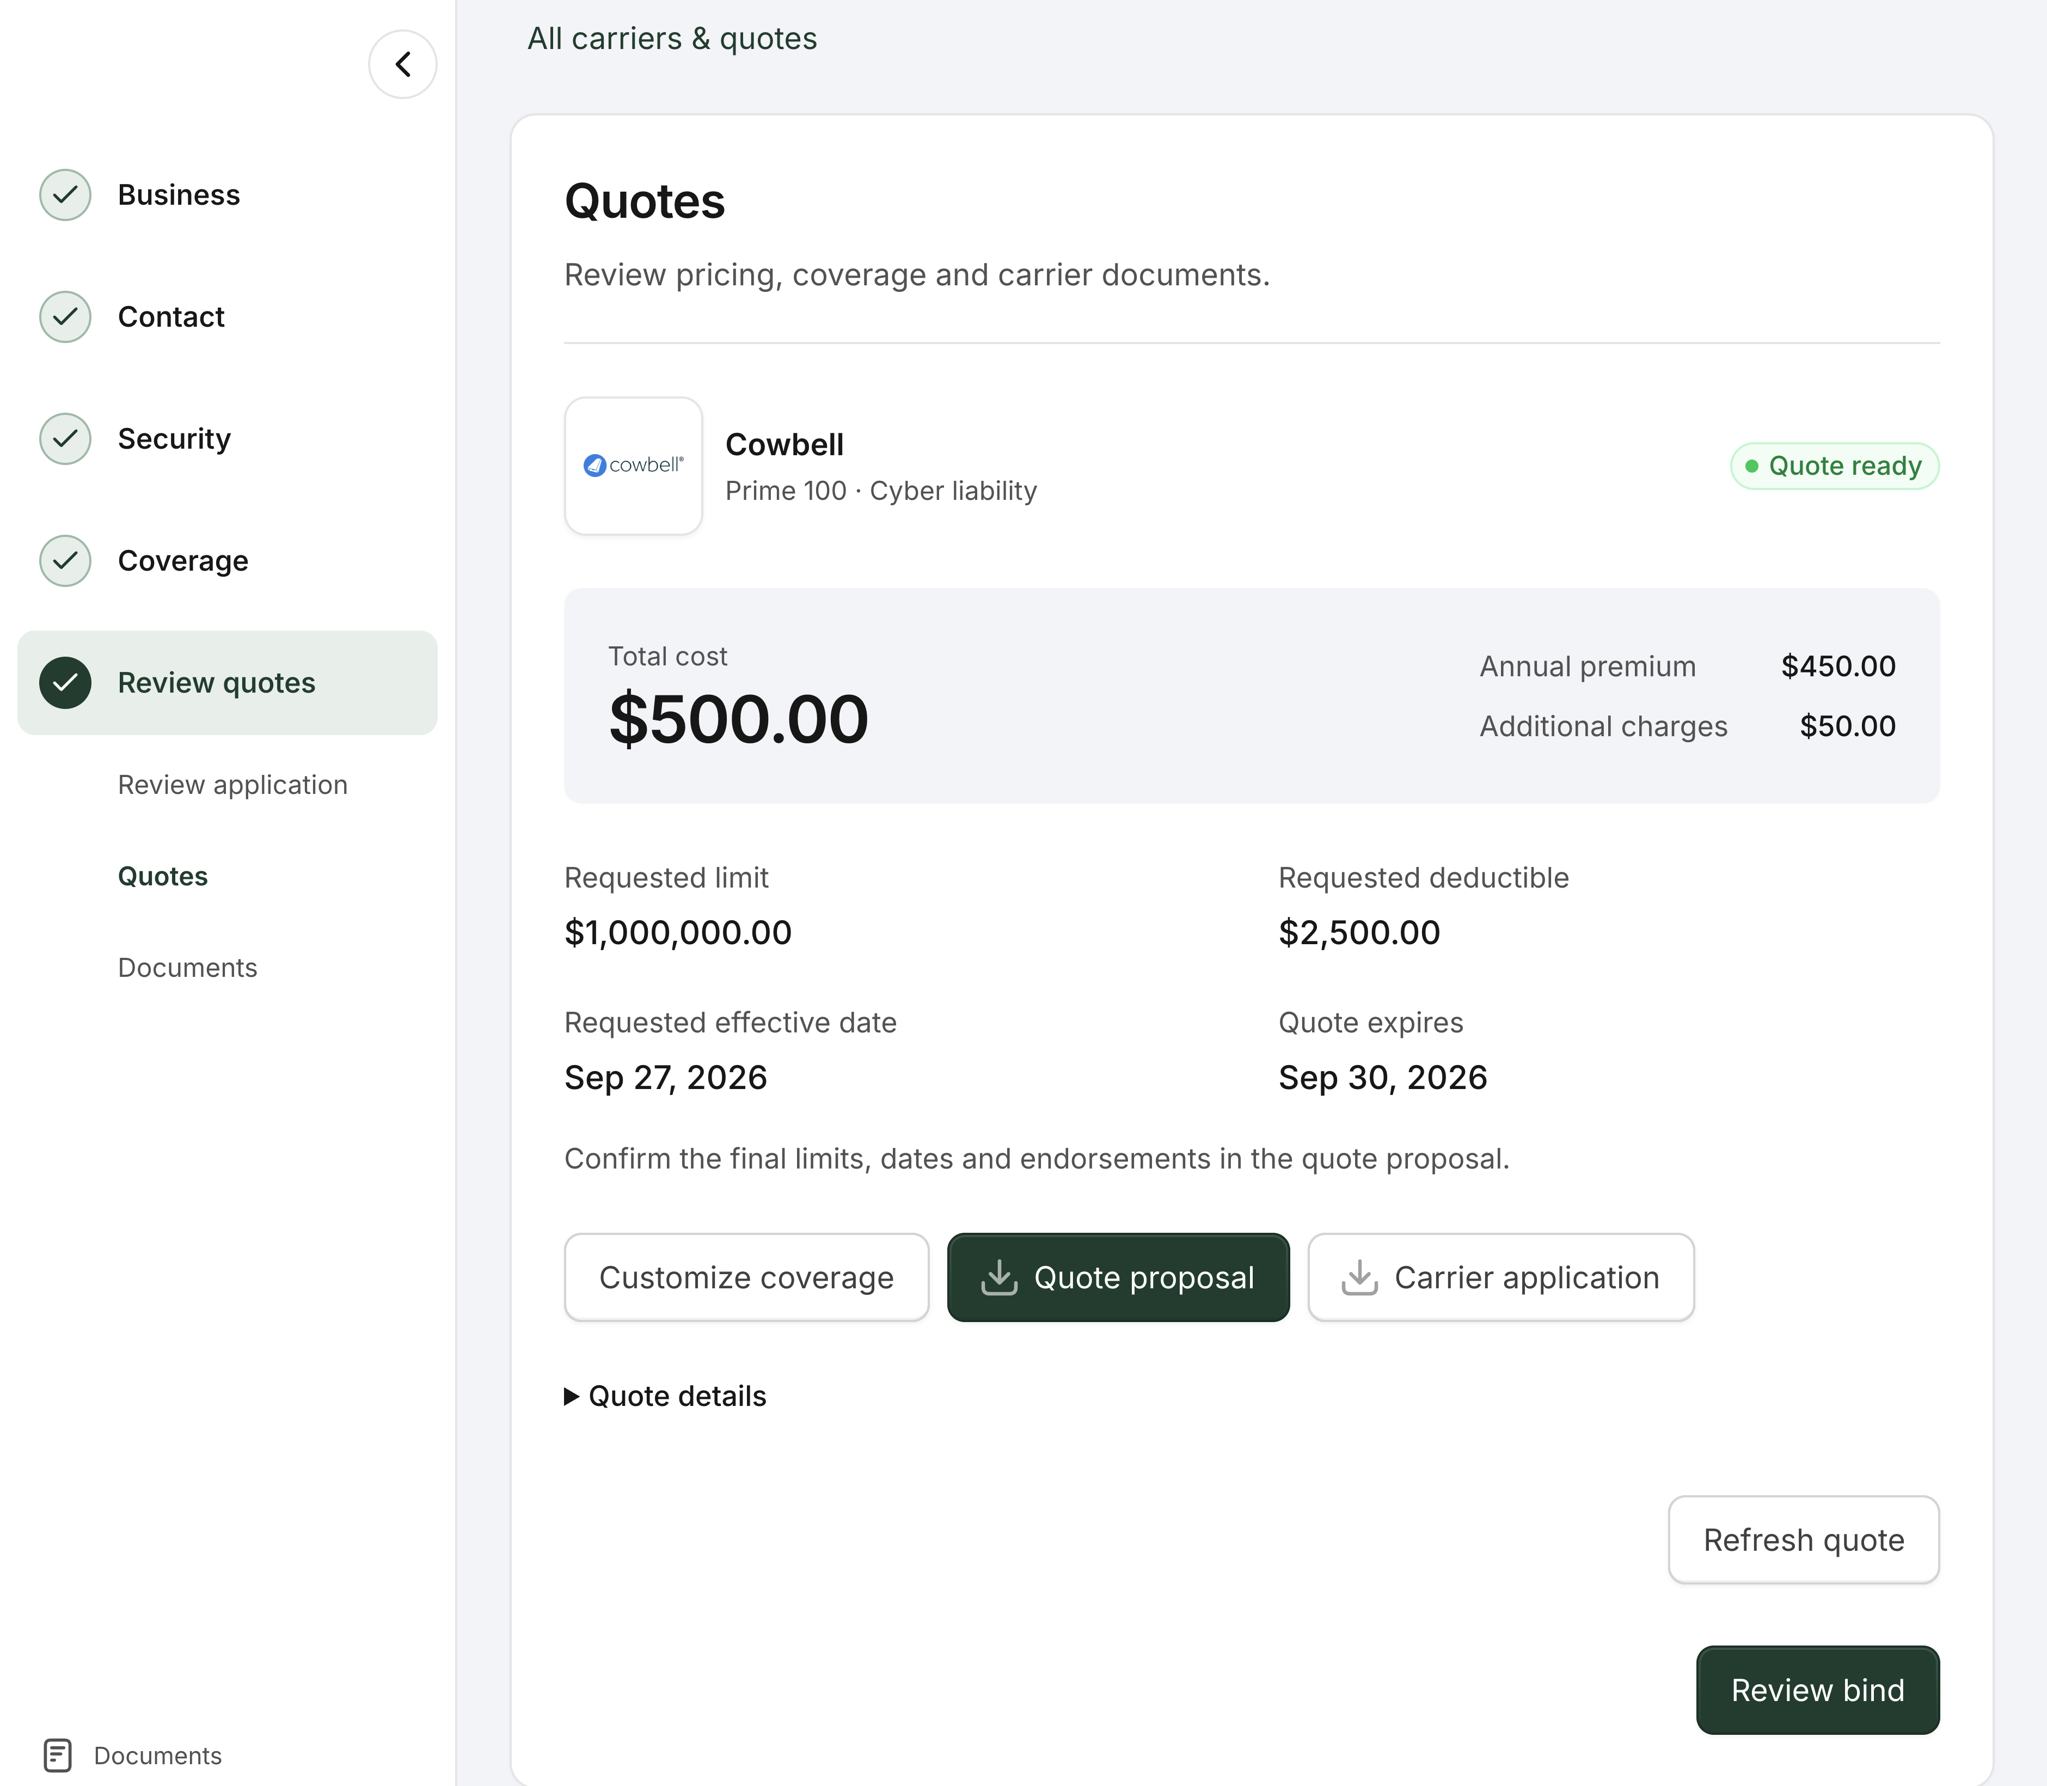Click the Coverage step checkmark icon
The image size is (2047, 1786).
pos(65,561)
